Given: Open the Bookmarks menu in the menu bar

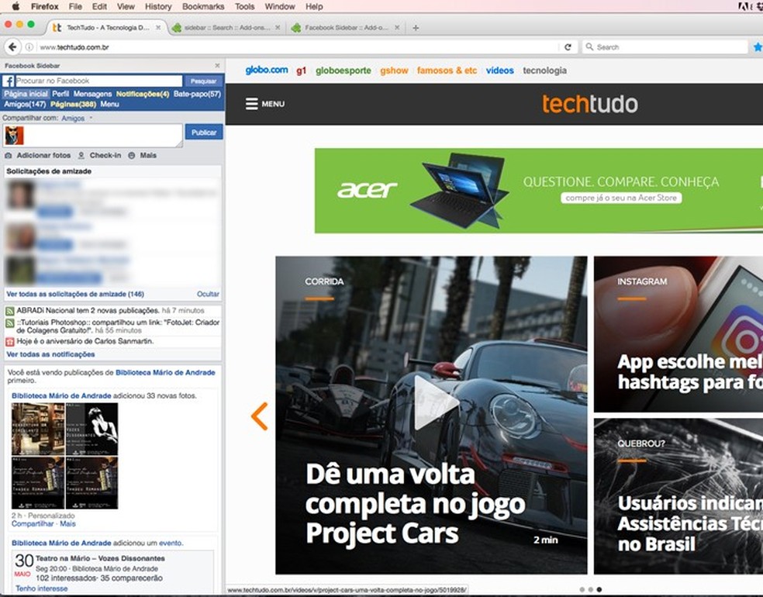Looking at the screenshot, I should 202,6.
